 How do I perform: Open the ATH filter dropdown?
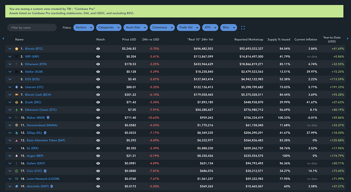210,27
